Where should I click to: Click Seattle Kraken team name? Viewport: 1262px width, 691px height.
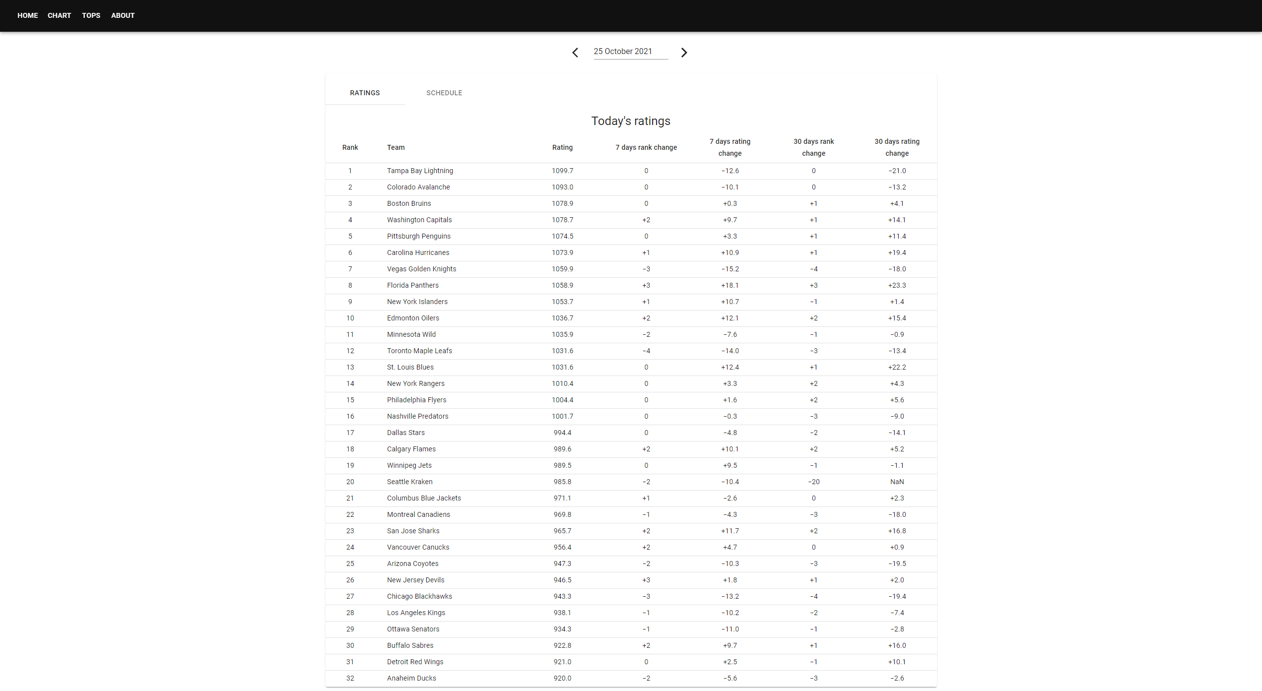click(x=410, y=482)
